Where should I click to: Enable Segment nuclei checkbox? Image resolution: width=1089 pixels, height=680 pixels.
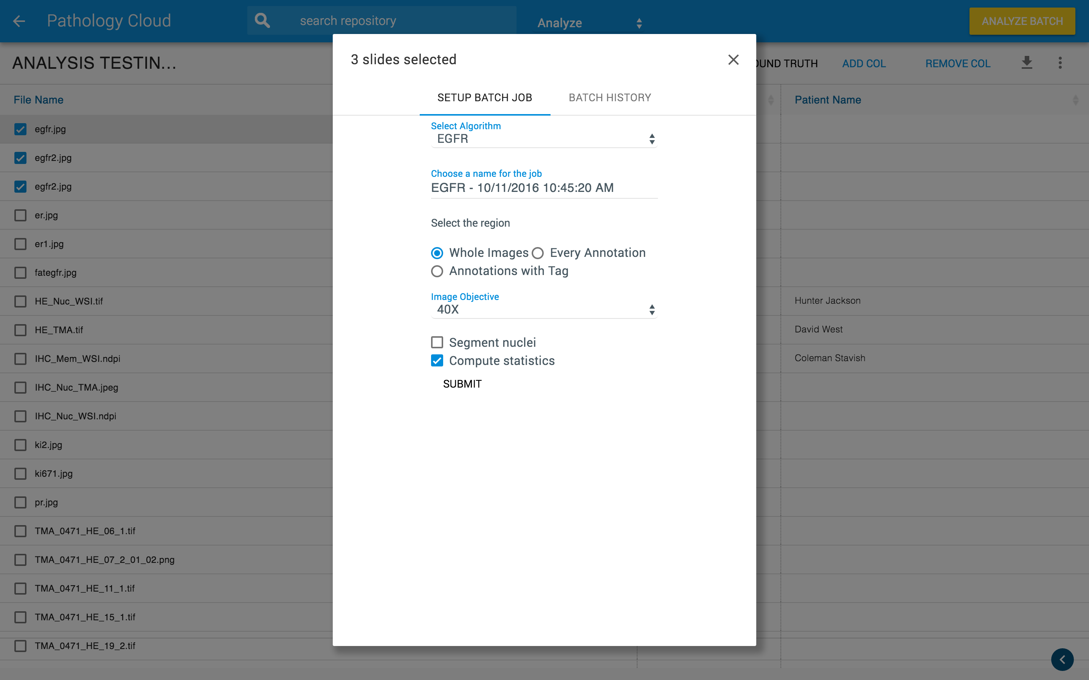tap(437, 343)
